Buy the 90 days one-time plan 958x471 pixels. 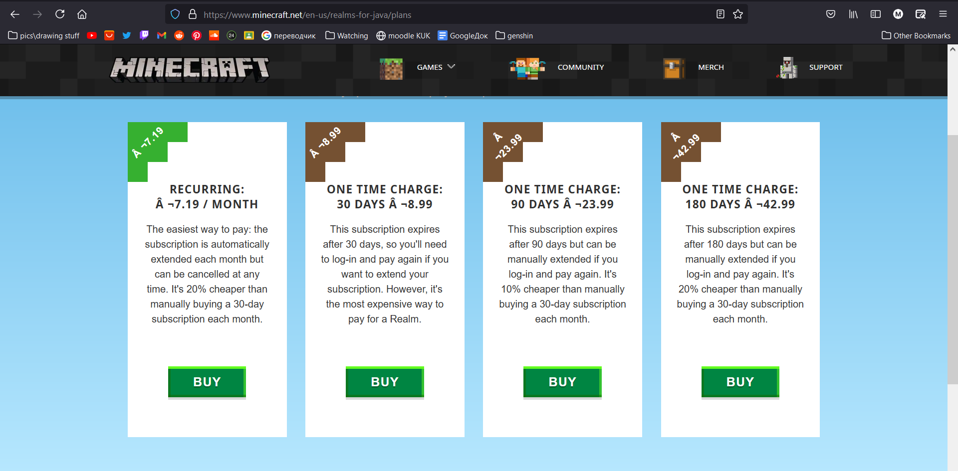point(562,382)
